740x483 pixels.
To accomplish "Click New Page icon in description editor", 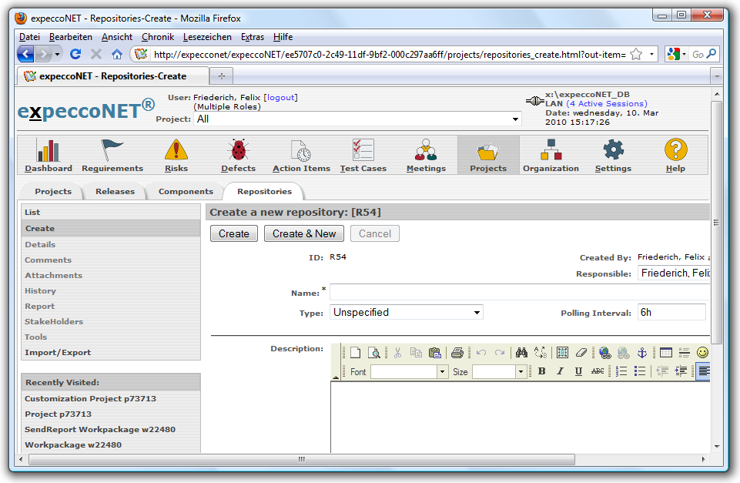I will pyautogui.click(x=355, y=353).
